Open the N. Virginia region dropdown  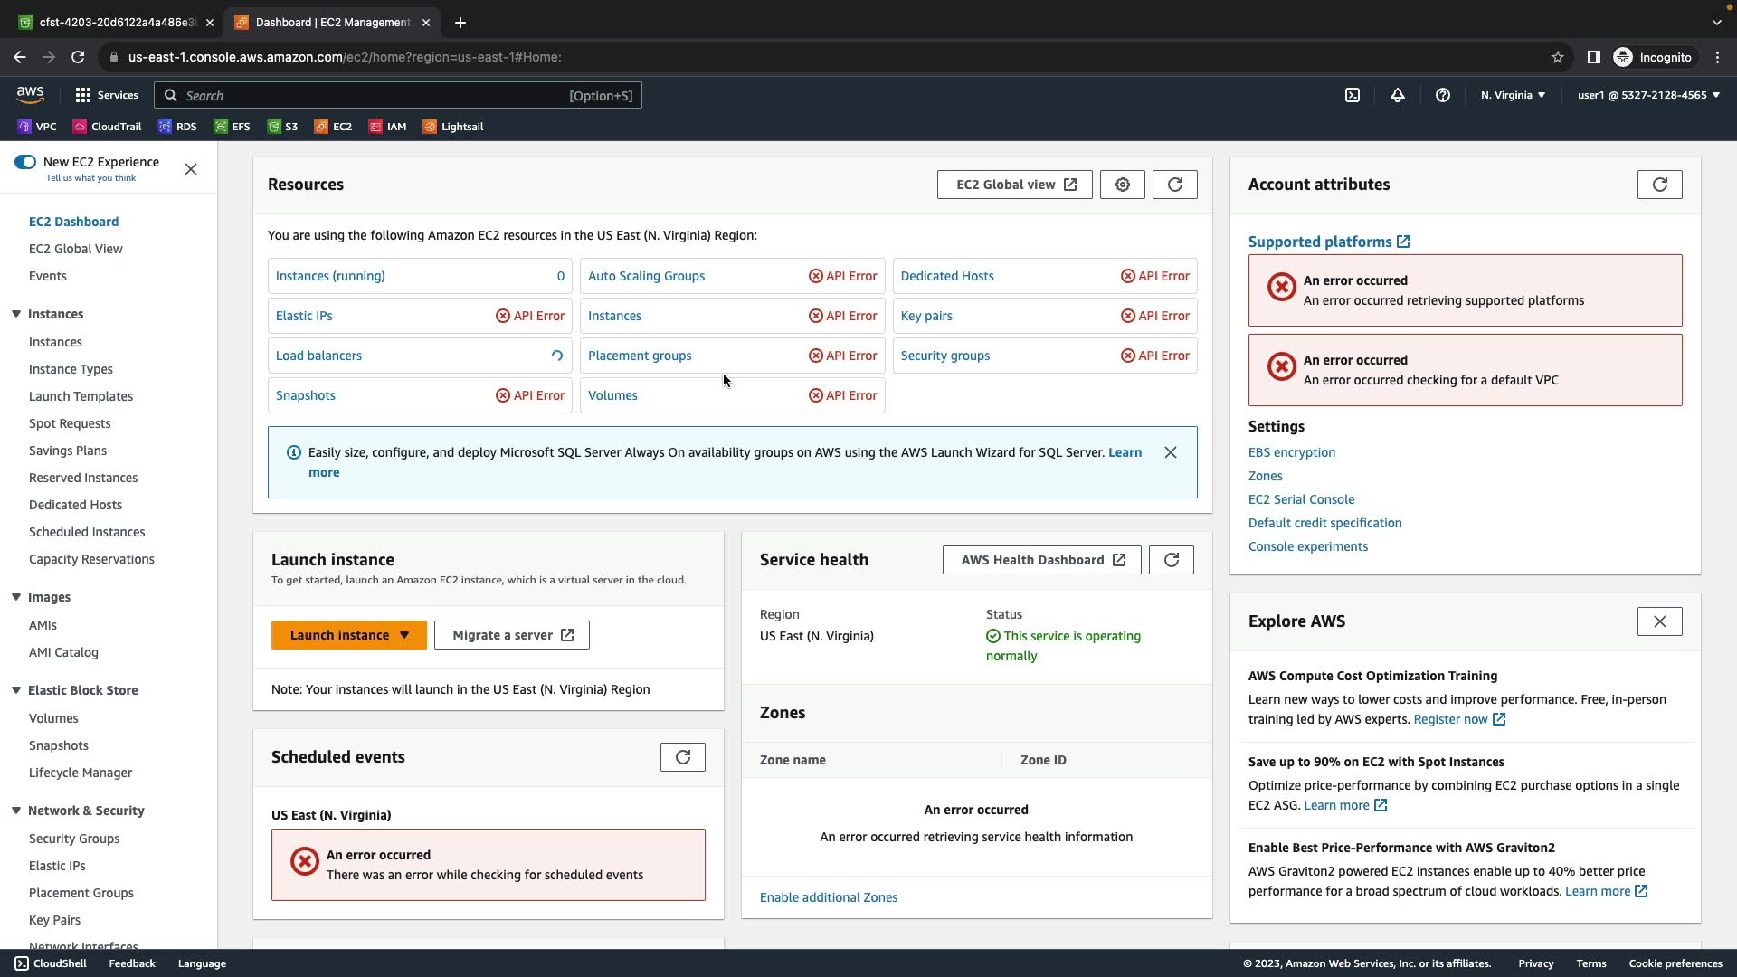coord(1513,95)
